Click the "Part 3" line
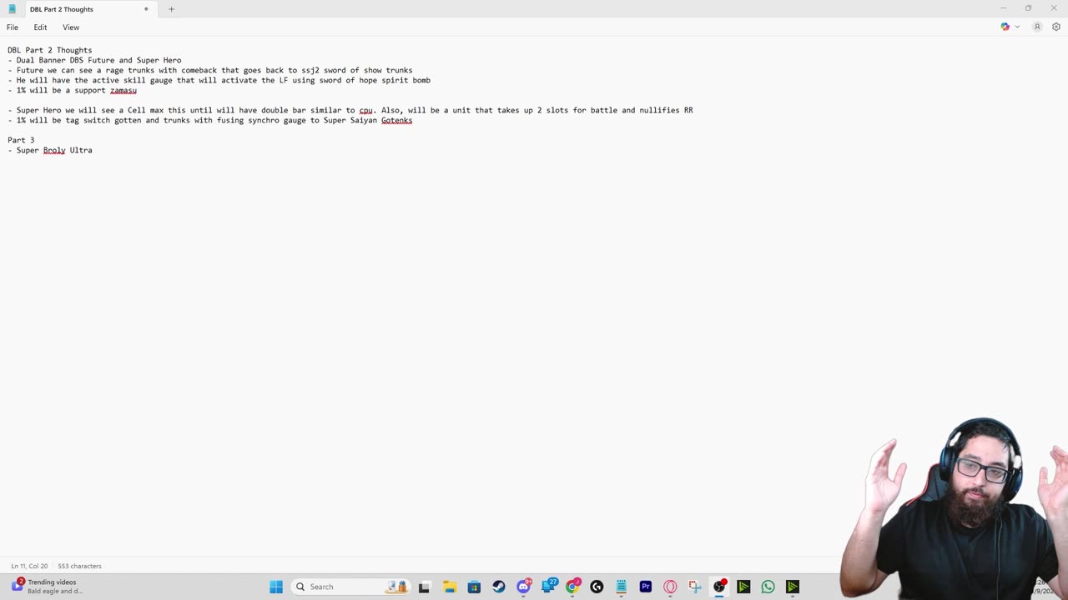Screen dimensions: 1068x600 click(x=21, y=140)
